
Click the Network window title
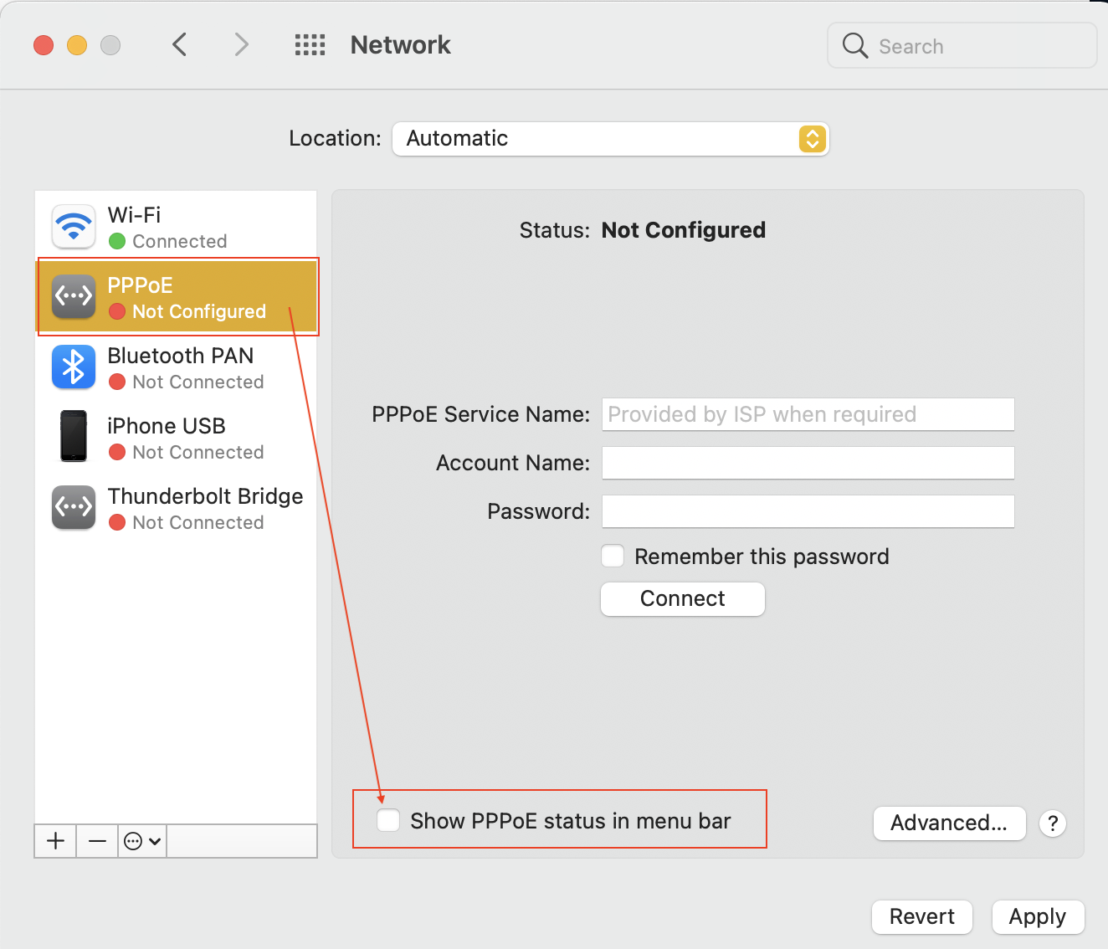(400, 45)
